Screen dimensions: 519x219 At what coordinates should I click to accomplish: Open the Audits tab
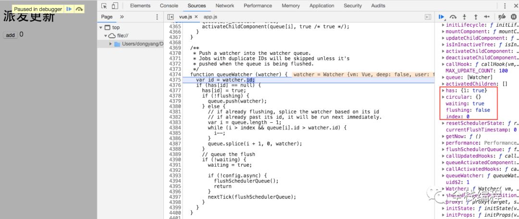tap(378, 6)
